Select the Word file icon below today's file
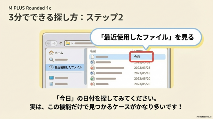This screenshot has width=213, height=119. coord(92,62)
